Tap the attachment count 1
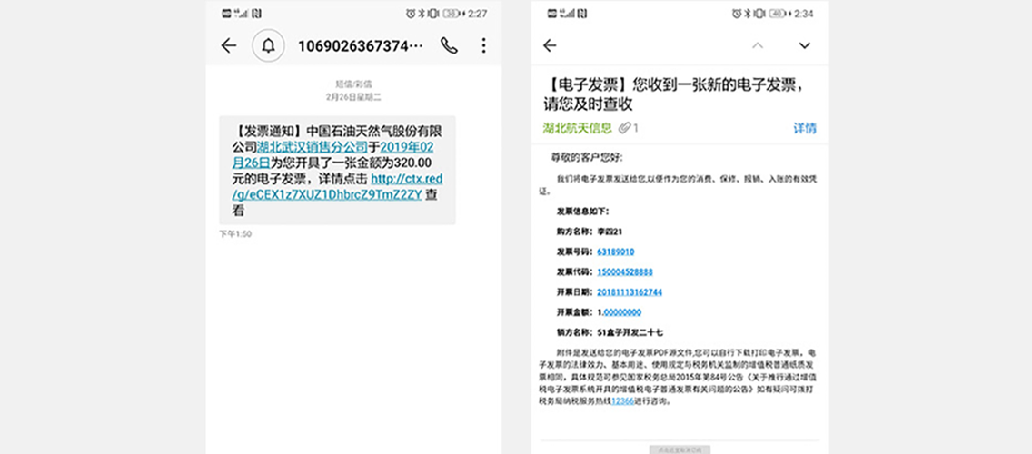Screen dimensions: 1032x454 click(636, 128)
